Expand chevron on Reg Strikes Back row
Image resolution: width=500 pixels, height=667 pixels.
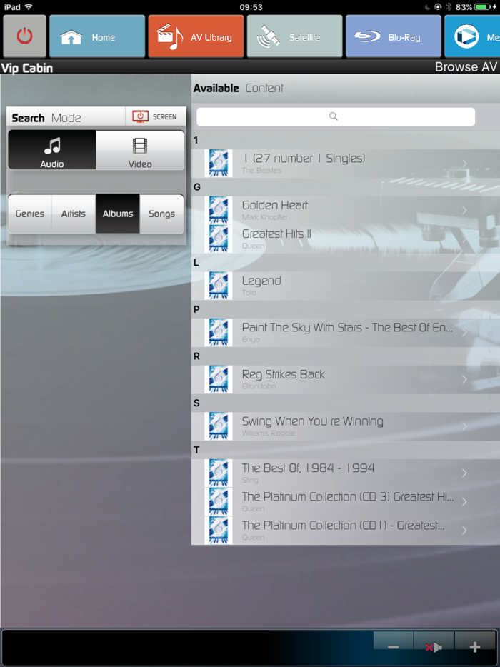pos(464,380)
